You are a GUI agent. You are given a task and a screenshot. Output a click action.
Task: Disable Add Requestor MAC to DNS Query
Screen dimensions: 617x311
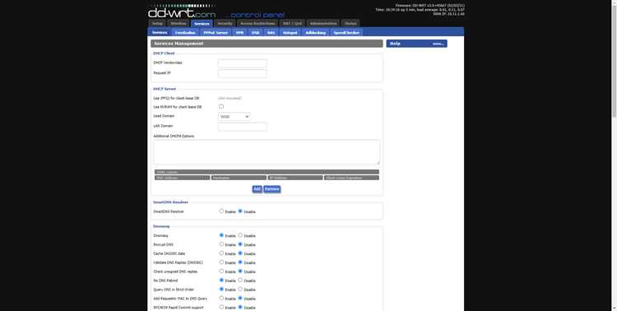tap(240, 299)
